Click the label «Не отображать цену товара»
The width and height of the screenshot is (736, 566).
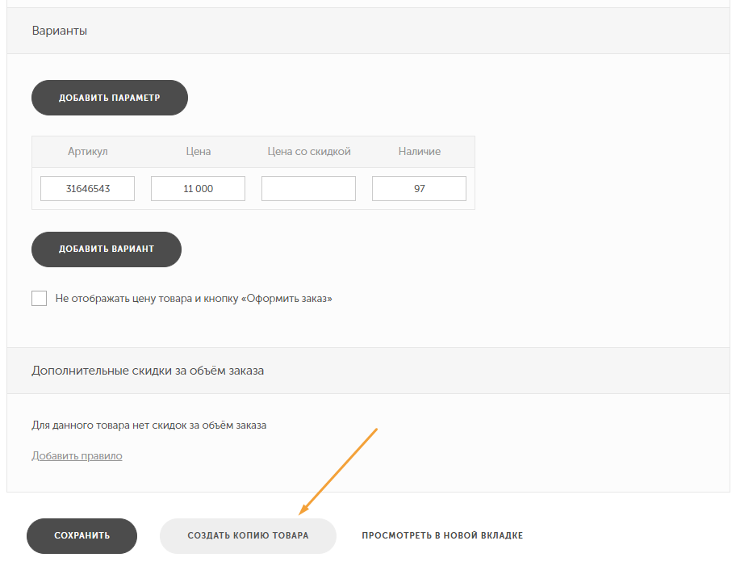194,299
